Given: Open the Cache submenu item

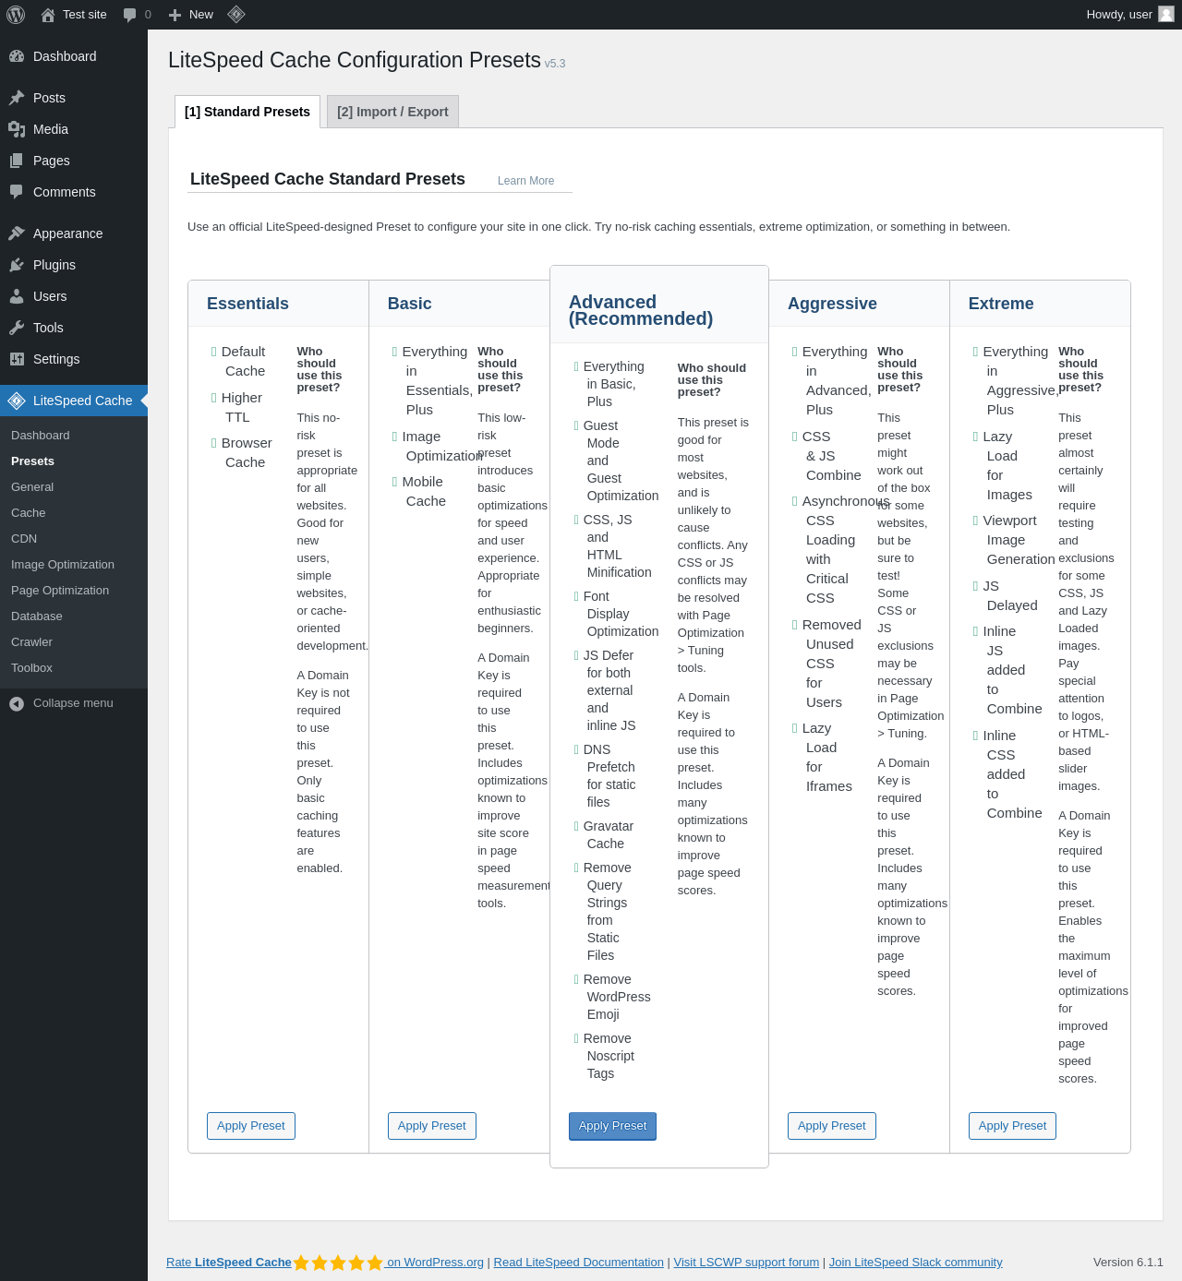Looking at the screenshot, I should (29, 513).
